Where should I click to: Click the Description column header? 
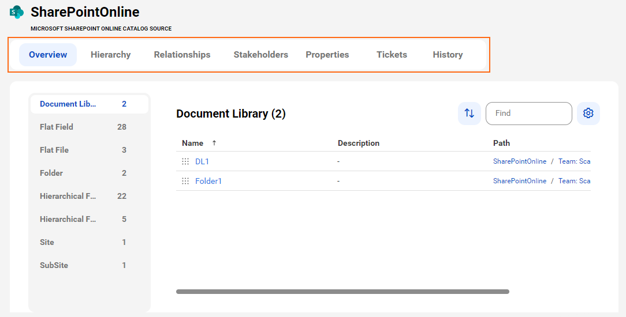point(359,143)
